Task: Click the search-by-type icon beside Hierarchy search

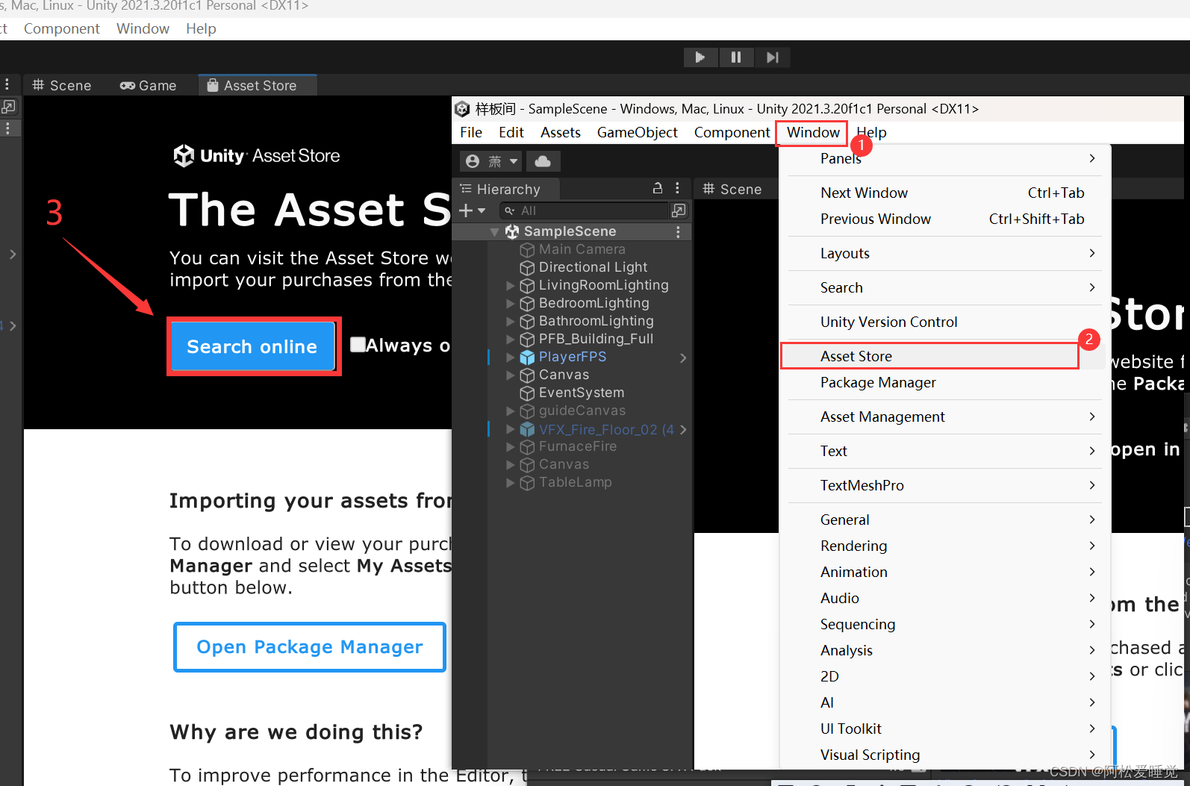Action: 679,210
